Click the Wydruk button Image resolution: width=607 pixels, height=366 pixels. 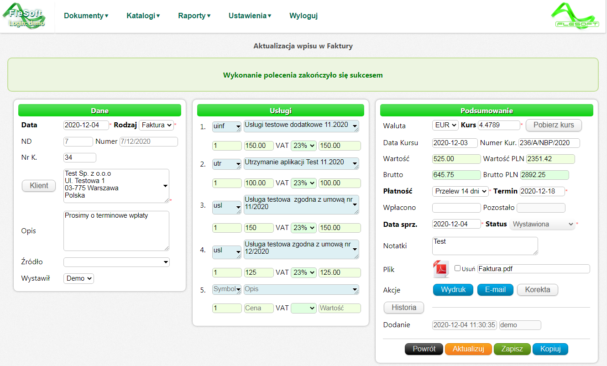click(453, 290)
